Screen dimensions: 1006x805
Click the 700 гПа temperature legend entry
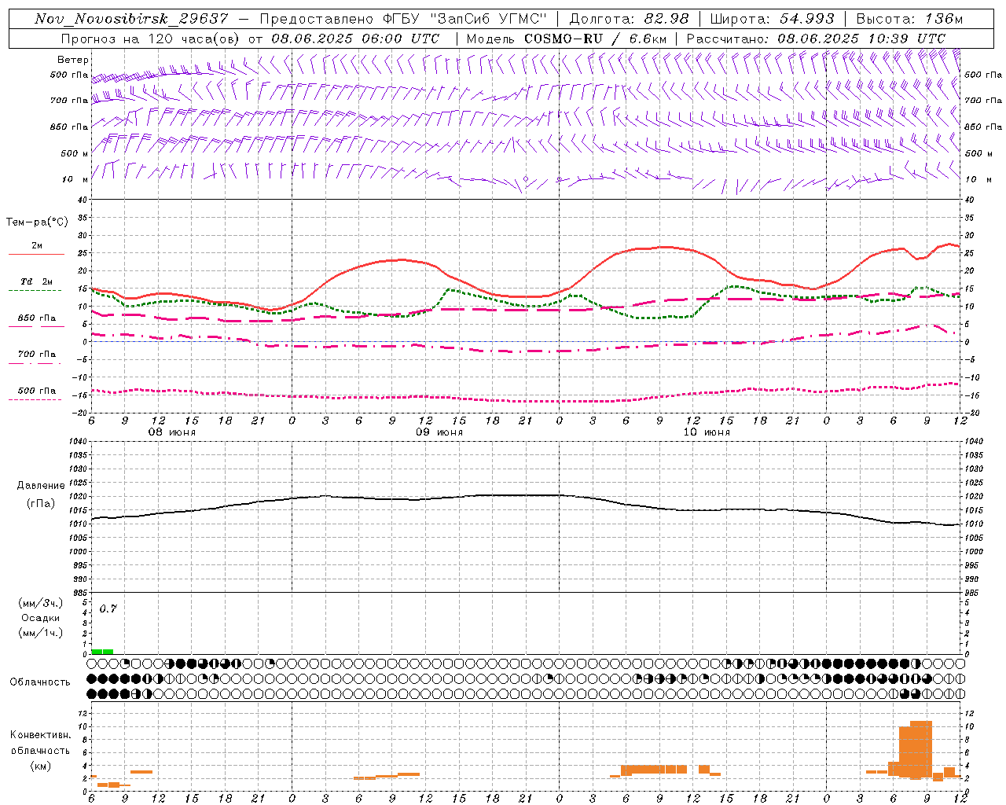point(37,355)
